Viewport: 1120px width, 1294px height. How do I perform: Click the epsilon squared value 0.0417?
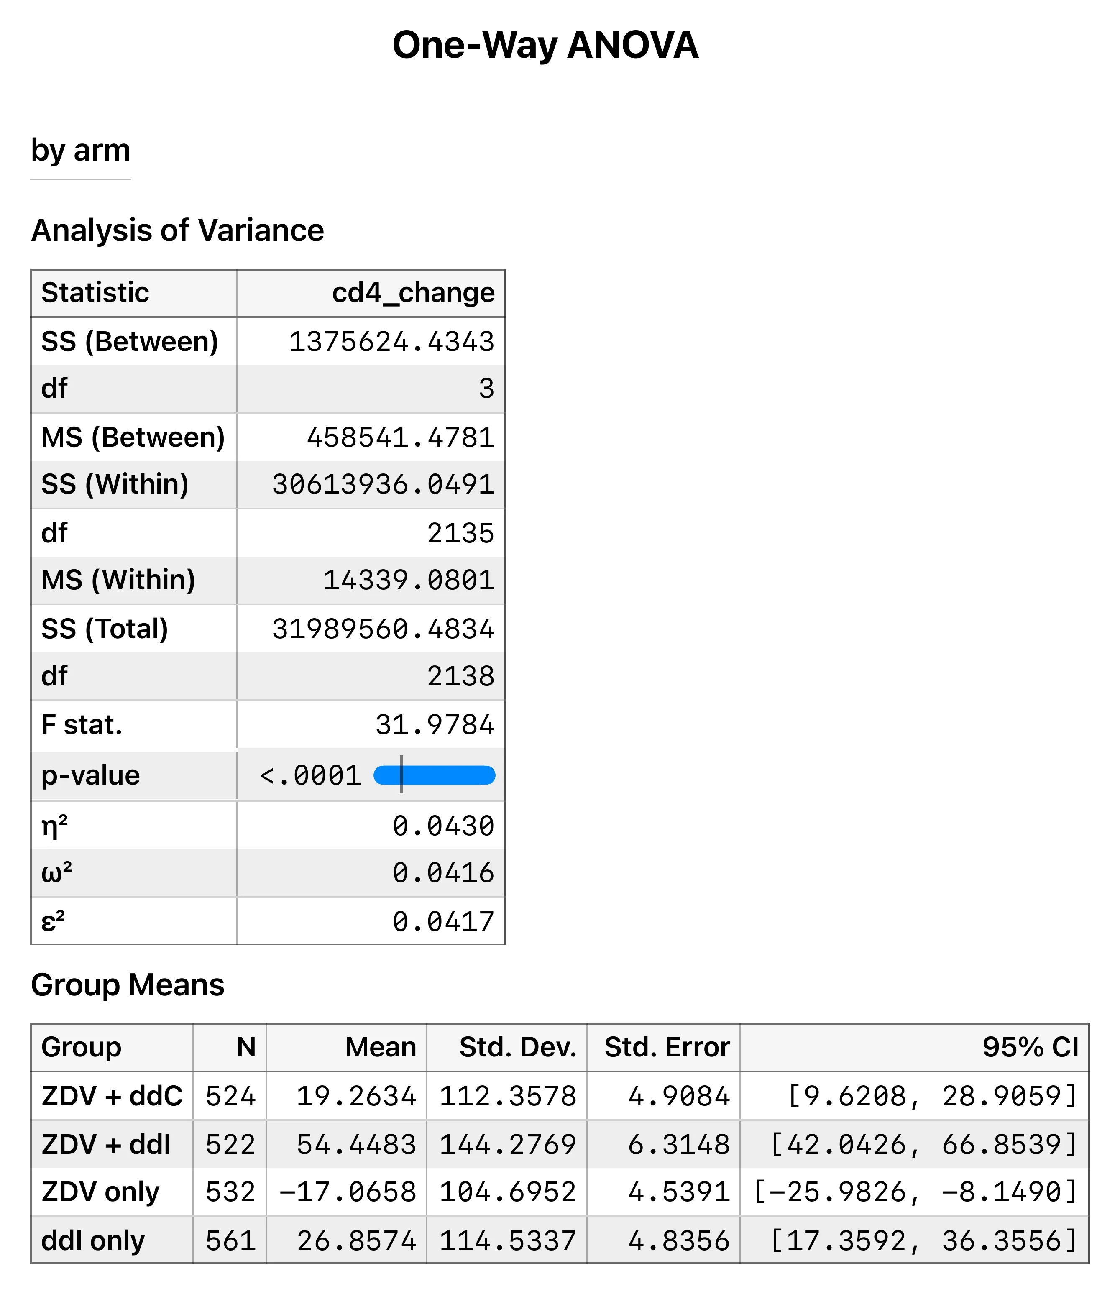click(444, 922)
